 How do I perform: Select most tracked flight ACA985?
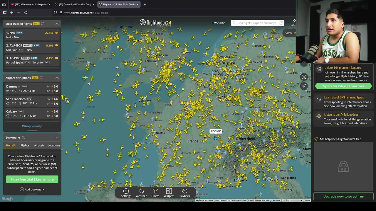32,60
